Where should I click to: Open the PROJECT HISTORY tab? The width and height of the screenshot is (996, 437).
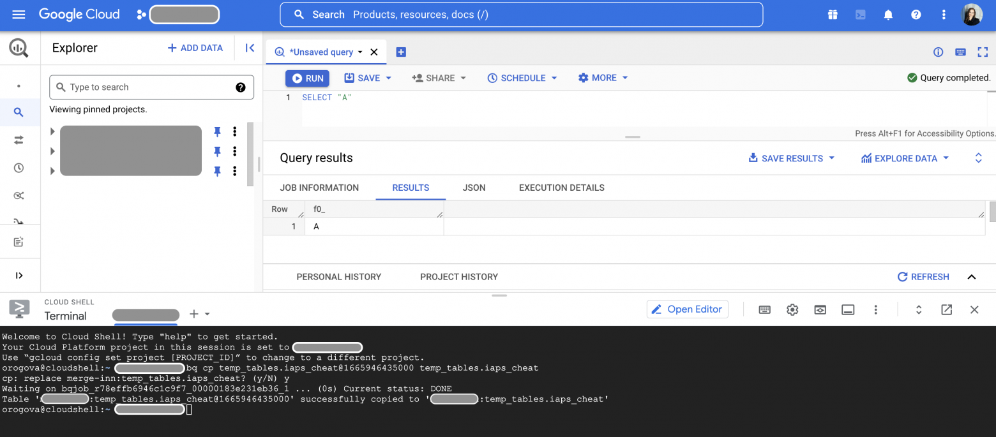click(459, 277)
